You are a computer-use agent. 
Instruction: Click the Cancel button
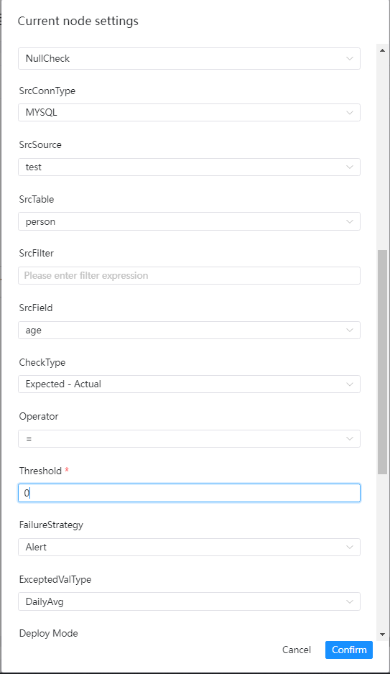pyautogui.click(x=297, y=650)
